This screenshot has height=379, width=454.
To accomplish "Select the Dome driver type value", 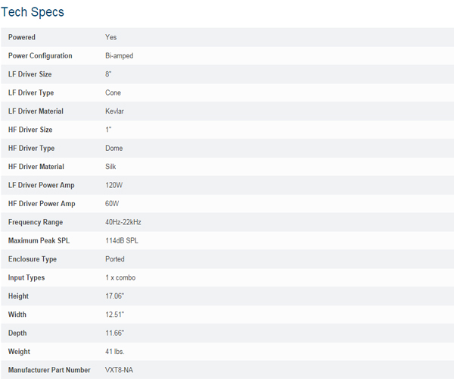I will click(x=113, y=148).
